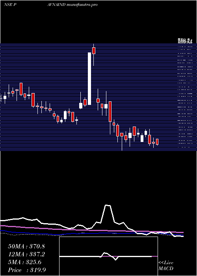
Task: Click the <<Live MACD label
Action: (x=166, y=265)
